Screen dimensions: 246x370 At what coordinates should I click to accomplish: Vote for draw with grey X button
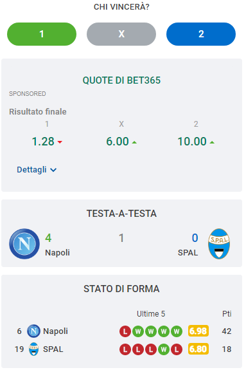(x=121, y=34)
